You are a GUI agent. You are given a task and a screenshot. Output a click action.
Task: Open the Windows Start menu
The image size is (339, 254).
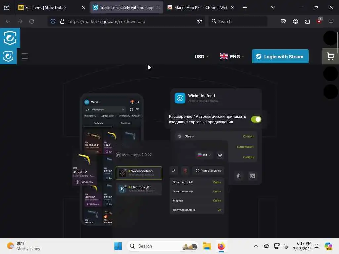118,246
